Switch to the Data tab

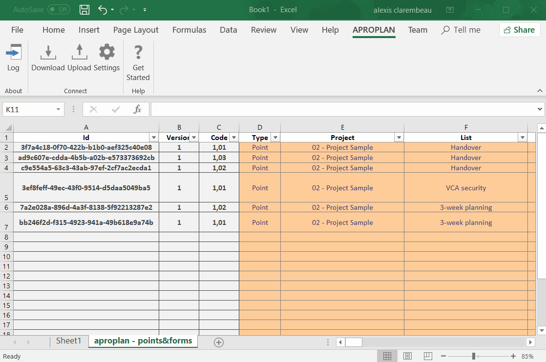pos(229,30)
